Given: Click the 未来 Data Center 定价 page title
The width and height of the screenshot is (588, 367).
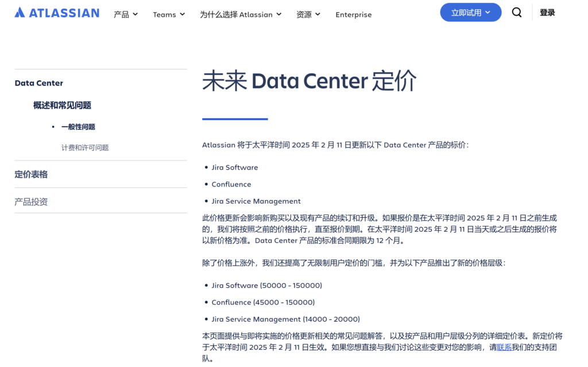Looking at the screenshot, I should point(308,80).
